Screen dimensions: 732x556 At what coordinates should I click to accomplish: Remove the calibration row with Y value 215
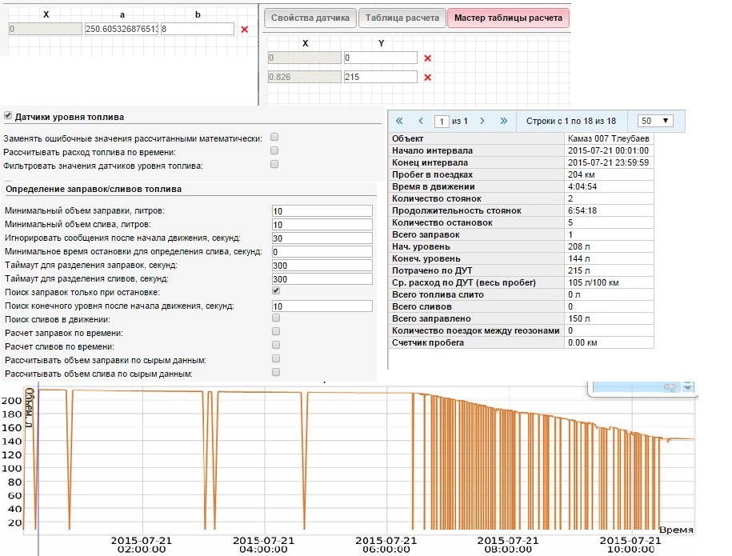click(x=427, y=78)
